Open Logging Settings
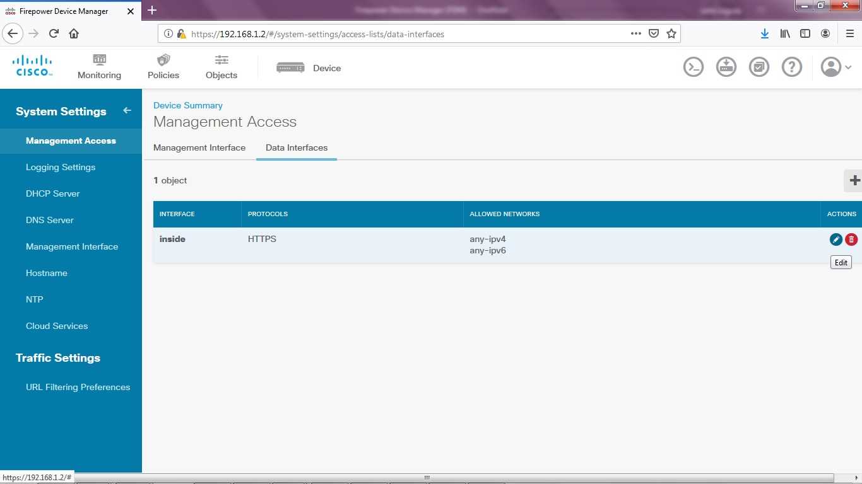Viewport: 862px width, 484px height. point(61,167)
